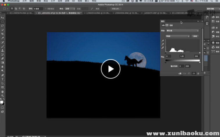
Task: Select the Hand tool
Action: pos(3,92)
